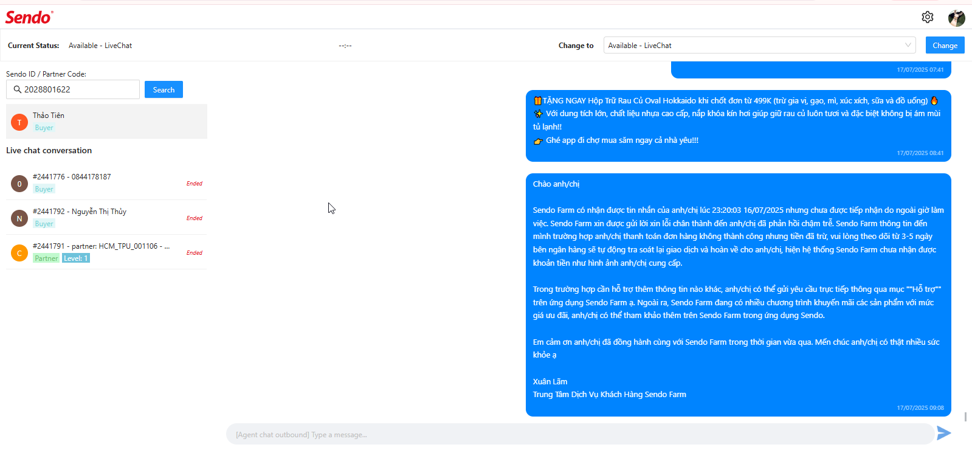The height and width of the screenshot is (450, 972).
Task: Click avatar of conversation #2441776
Action: coord(19,184)
